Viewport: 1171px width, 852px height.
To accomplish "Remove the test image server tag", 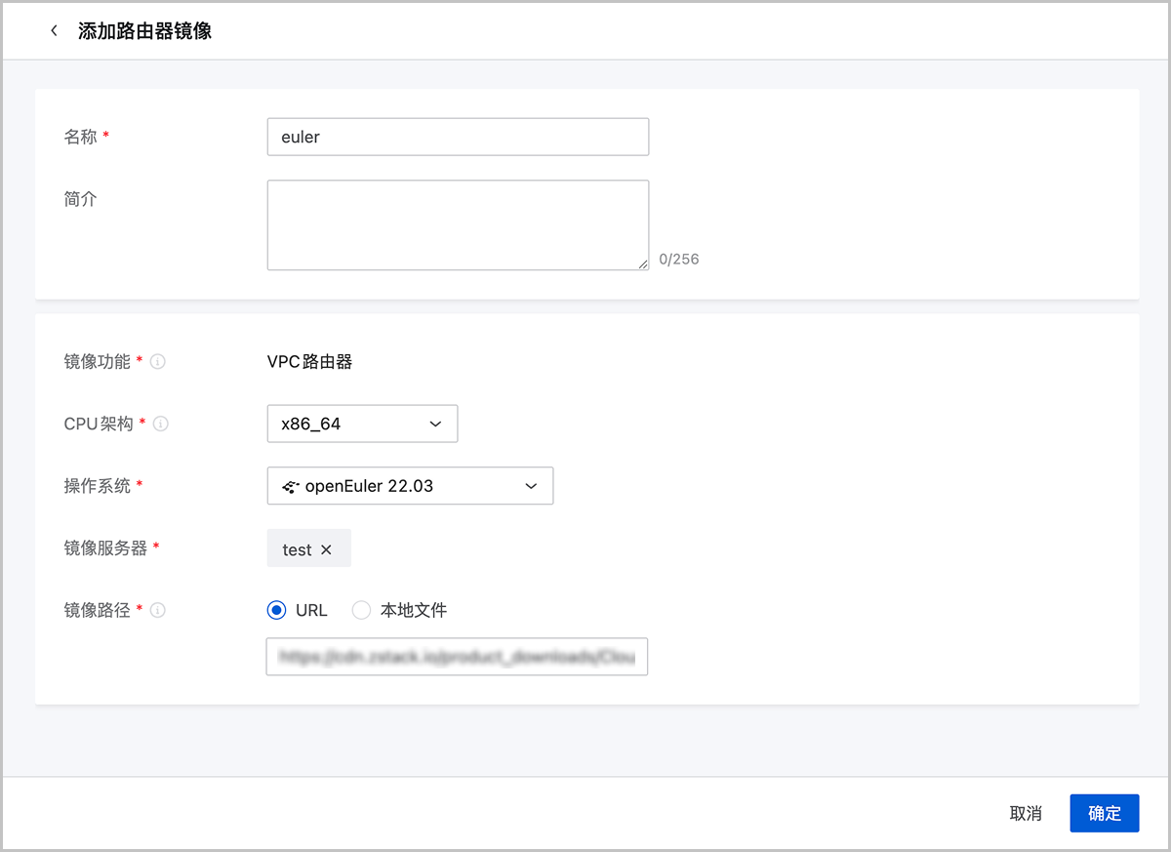I will 327,550.
